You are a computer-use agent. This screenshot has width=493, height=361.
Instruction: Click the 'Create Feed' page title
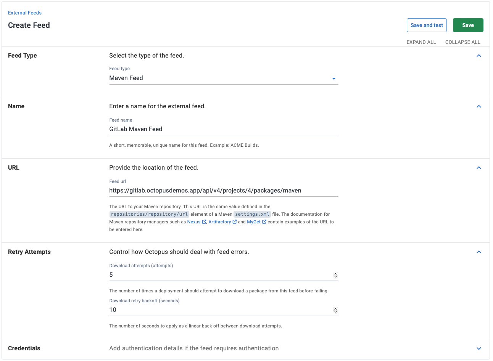pos(29,25)
